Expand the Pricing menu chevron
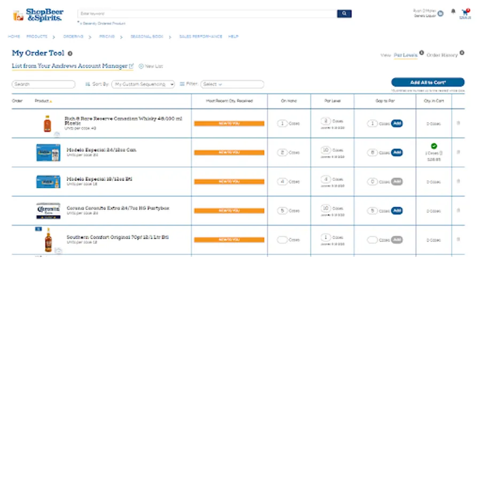Viewport: 481px width, 481px height. 121,37
